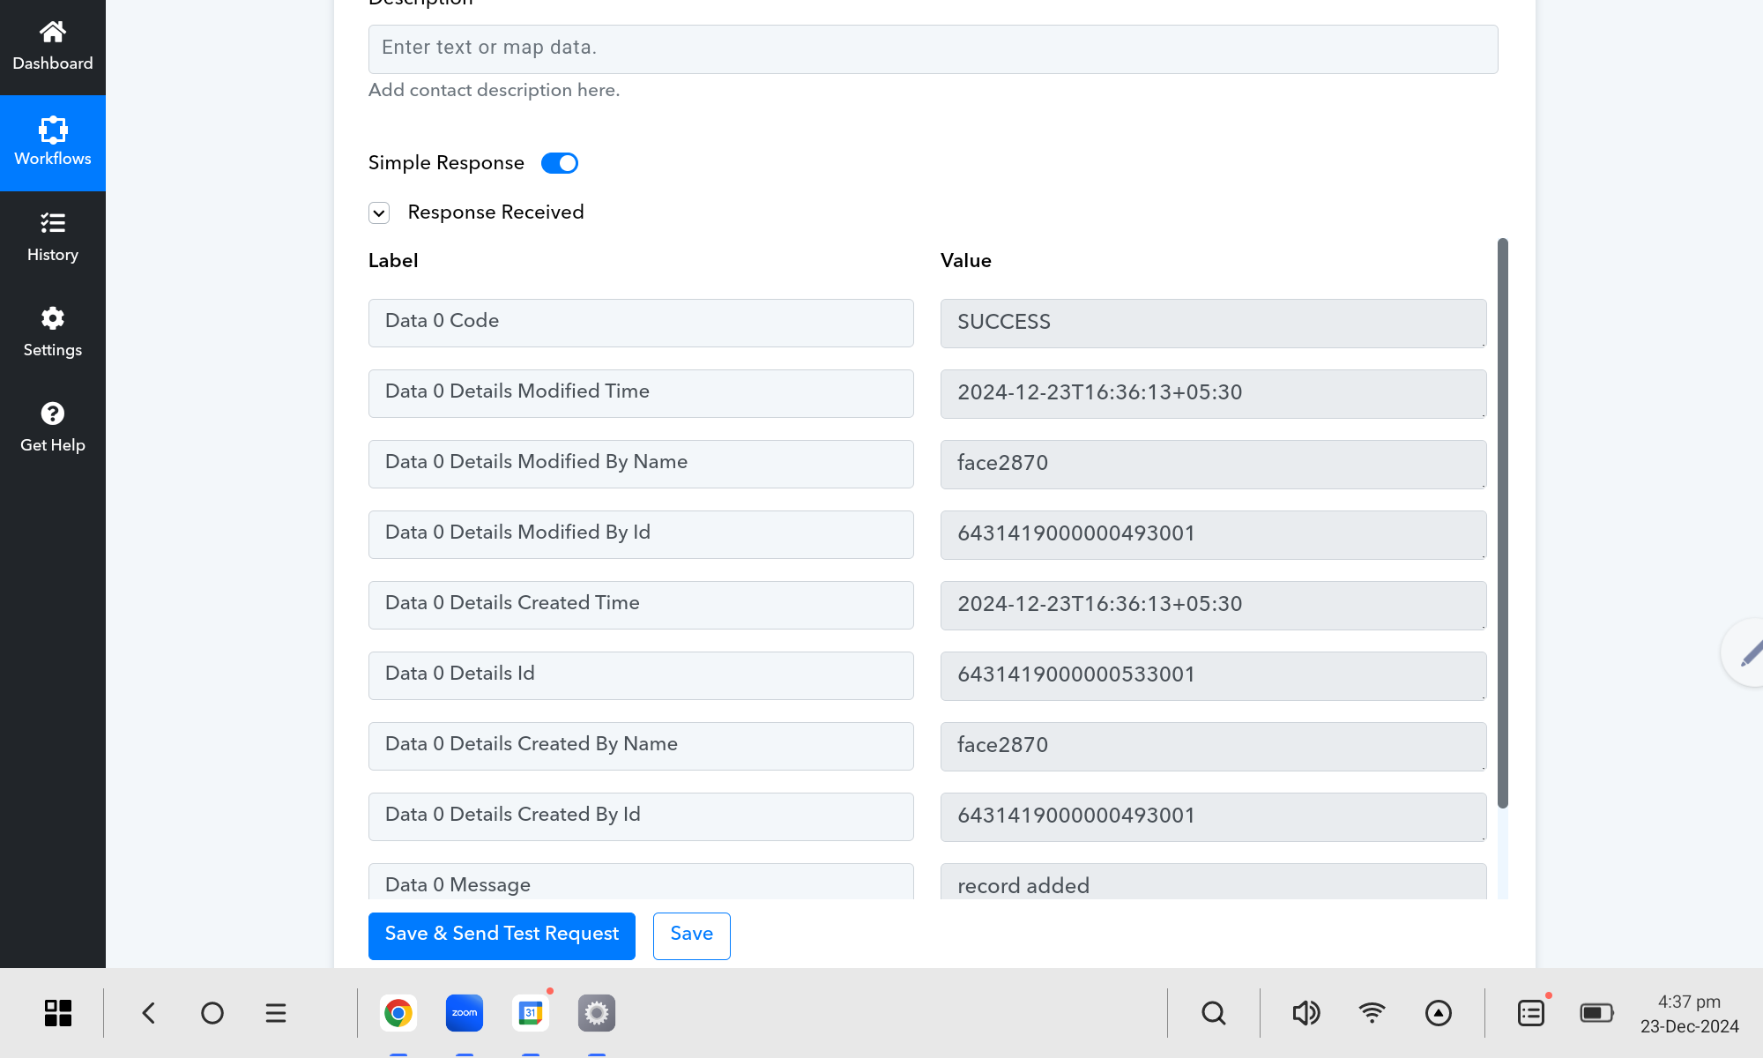This screenshot has height=1058, width=1763.
Task: Click the Save button
Action: pyautogui.click(x=692, y=935)
